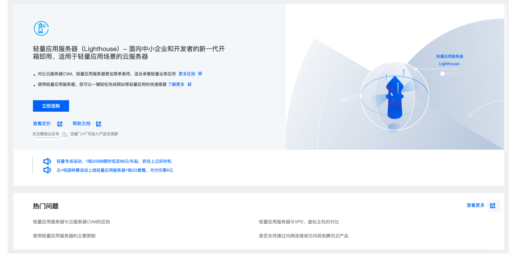Open the 了解更多 link

[176, 84]
